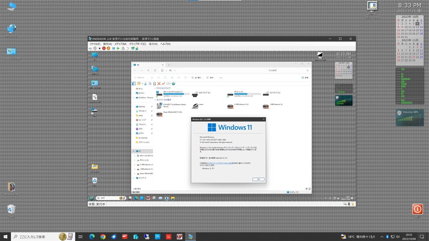Open the 表示 view dropdown in Explorer command bar

[211, 77]
